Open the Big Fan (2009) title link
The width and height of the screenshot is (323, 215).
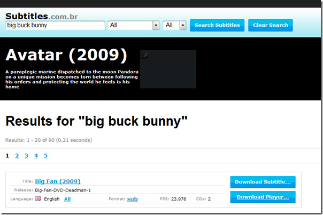pyautogui.click(x=58, y=181)
